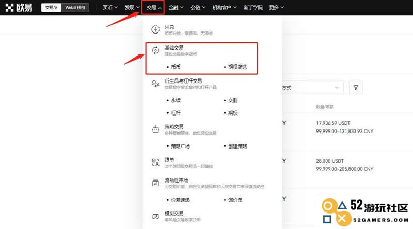Screen dimensions: 413x229
Task: Click the filter funnel icon
Action: click(356, 88)
